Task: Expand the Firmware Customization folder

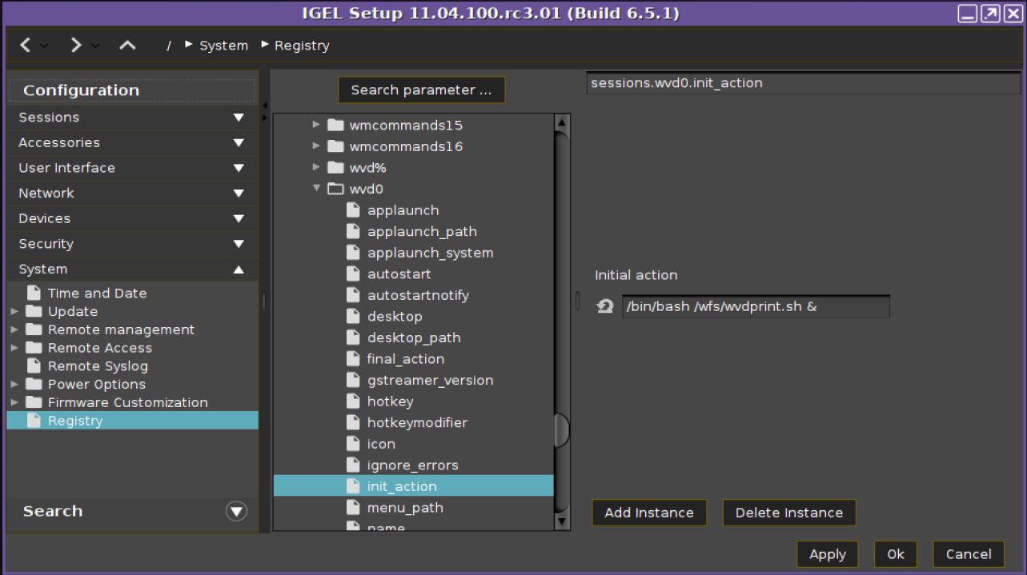Action: (14, 402)
